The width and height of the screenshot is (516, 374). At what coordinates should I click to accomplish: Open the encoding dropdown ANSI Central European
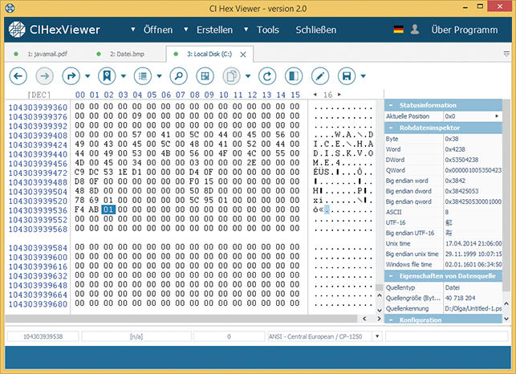click(x=377, y=336)
